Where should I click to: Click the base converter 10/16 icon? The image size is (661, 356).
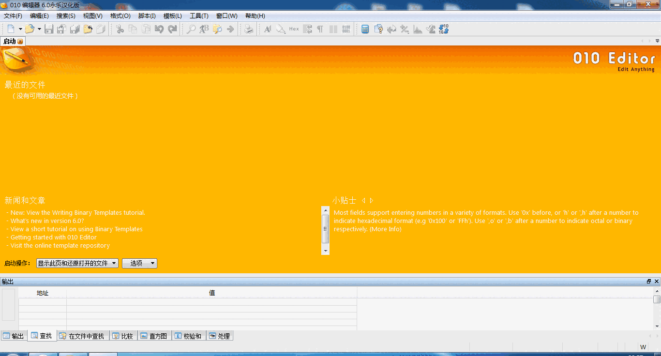coord(444,29)
